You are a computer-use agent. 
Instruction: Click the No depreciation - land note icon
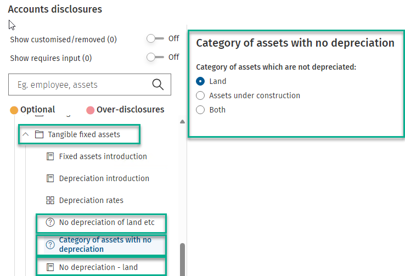coord(50,267)
